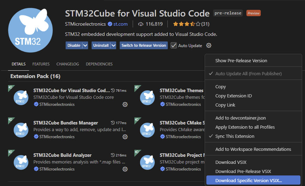
Task: Toggle Sync This Extension option
Action: pos(235,136)
